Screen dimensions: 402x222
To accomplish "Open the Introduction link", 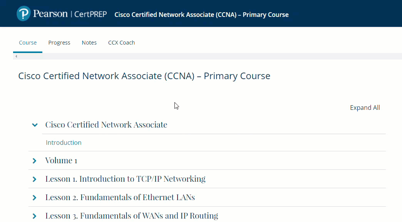I will point(64,142).
